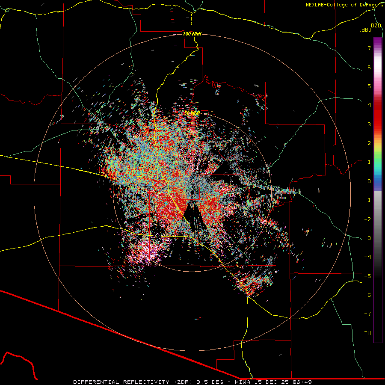Click the -1 value on the color scale

(x=367, y=200)
